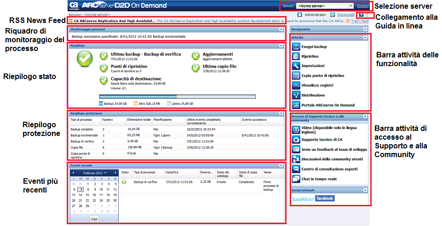This screenshot has height=226, width=442.
Task: Open Impostazioni wrench icon
Action: 296,66
